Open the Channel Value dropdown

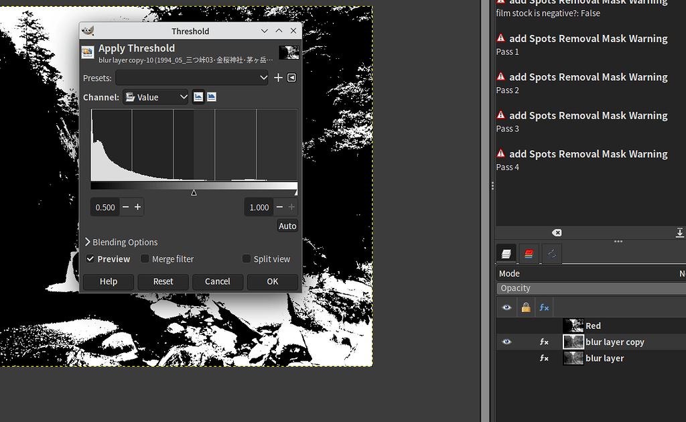coord(155,97)
